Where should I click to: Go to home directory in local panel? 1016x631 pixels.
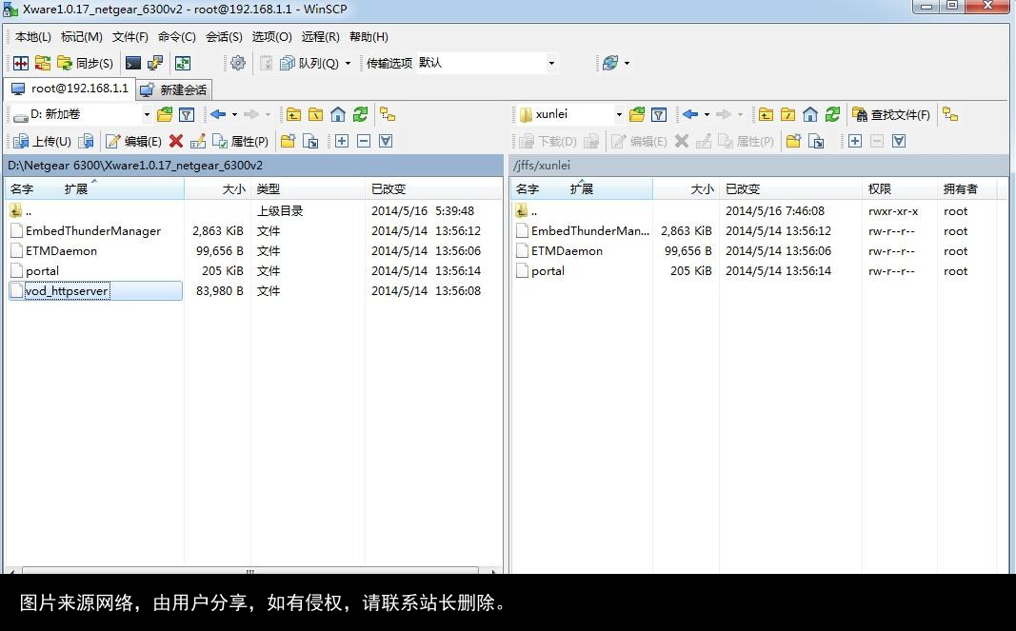[x=339, y=114]
